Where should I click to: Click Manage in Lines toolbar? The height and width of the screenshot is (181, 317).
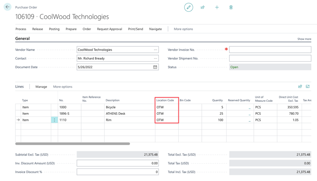click(41, 87)
